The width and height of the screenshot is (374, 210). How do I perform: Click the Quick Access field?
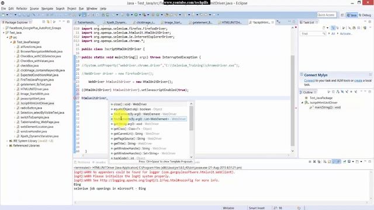[x=327, y=15]
